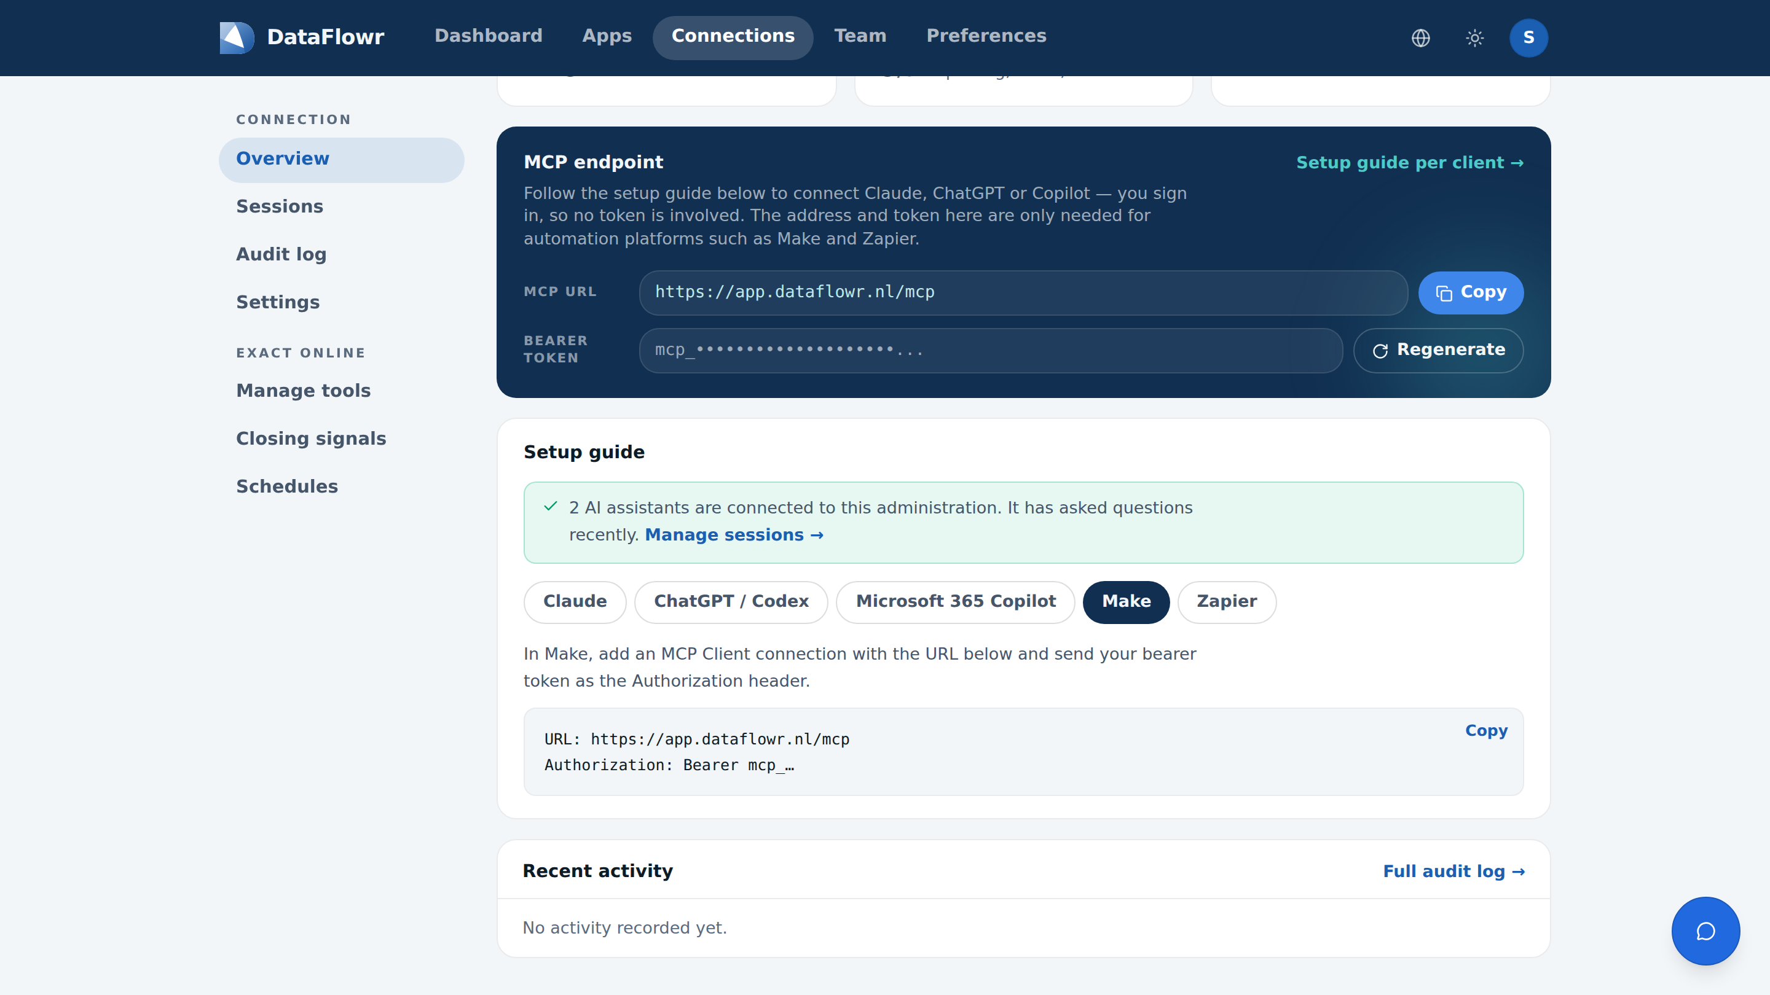Open Manage tools under Exact Online
Image resolution: width=1770 pixels, height=995 pixels.
click(342, 391)
